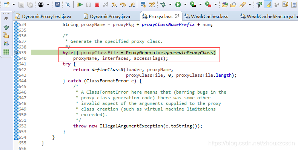Click the Step Over icon
The height and width of the screenshot is (150, 298).
(x=123, y=5)
